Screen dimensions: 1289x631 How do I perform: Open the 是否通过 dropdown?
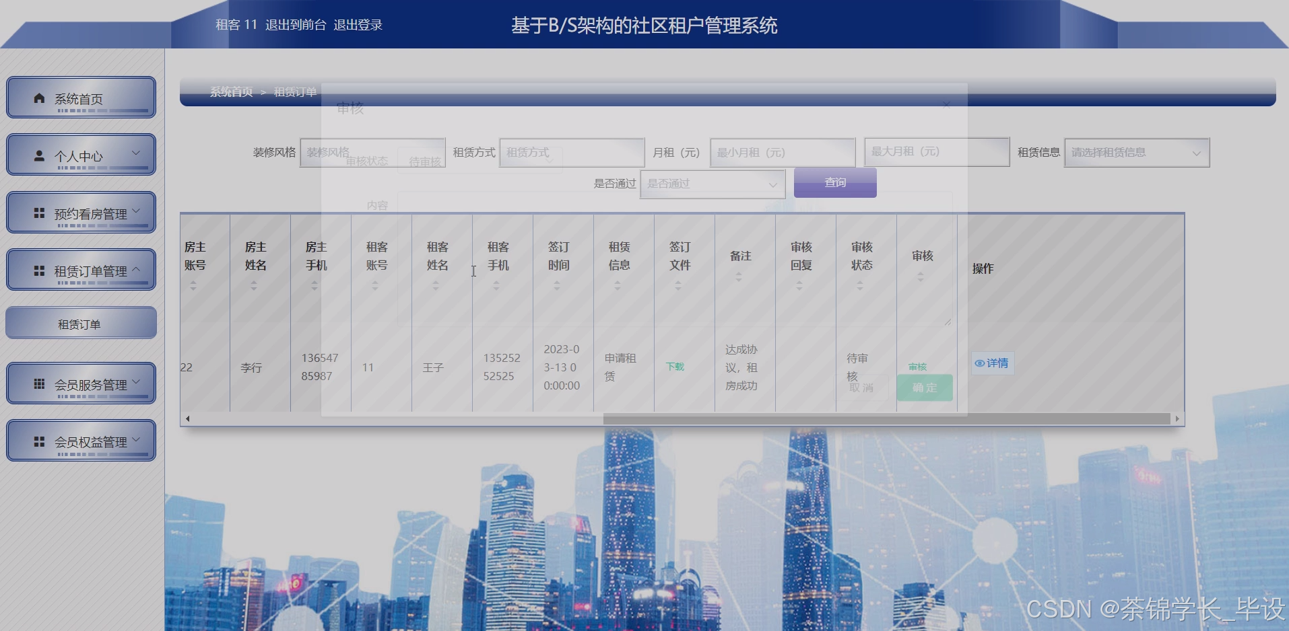[x=712, y=183]
